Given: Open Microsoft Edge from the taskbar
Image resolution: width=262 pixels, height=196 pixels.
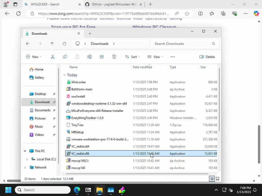Looking at the screenshot, I should pyautogui.click(x=77, y=190).
